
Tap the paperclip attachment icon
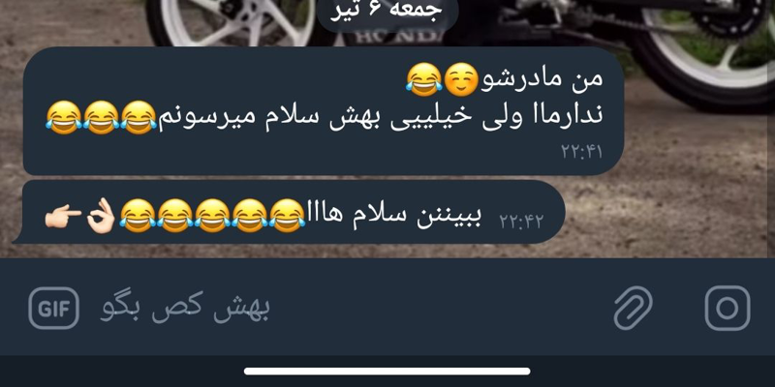pyautogui.click(x=634, y=308)
